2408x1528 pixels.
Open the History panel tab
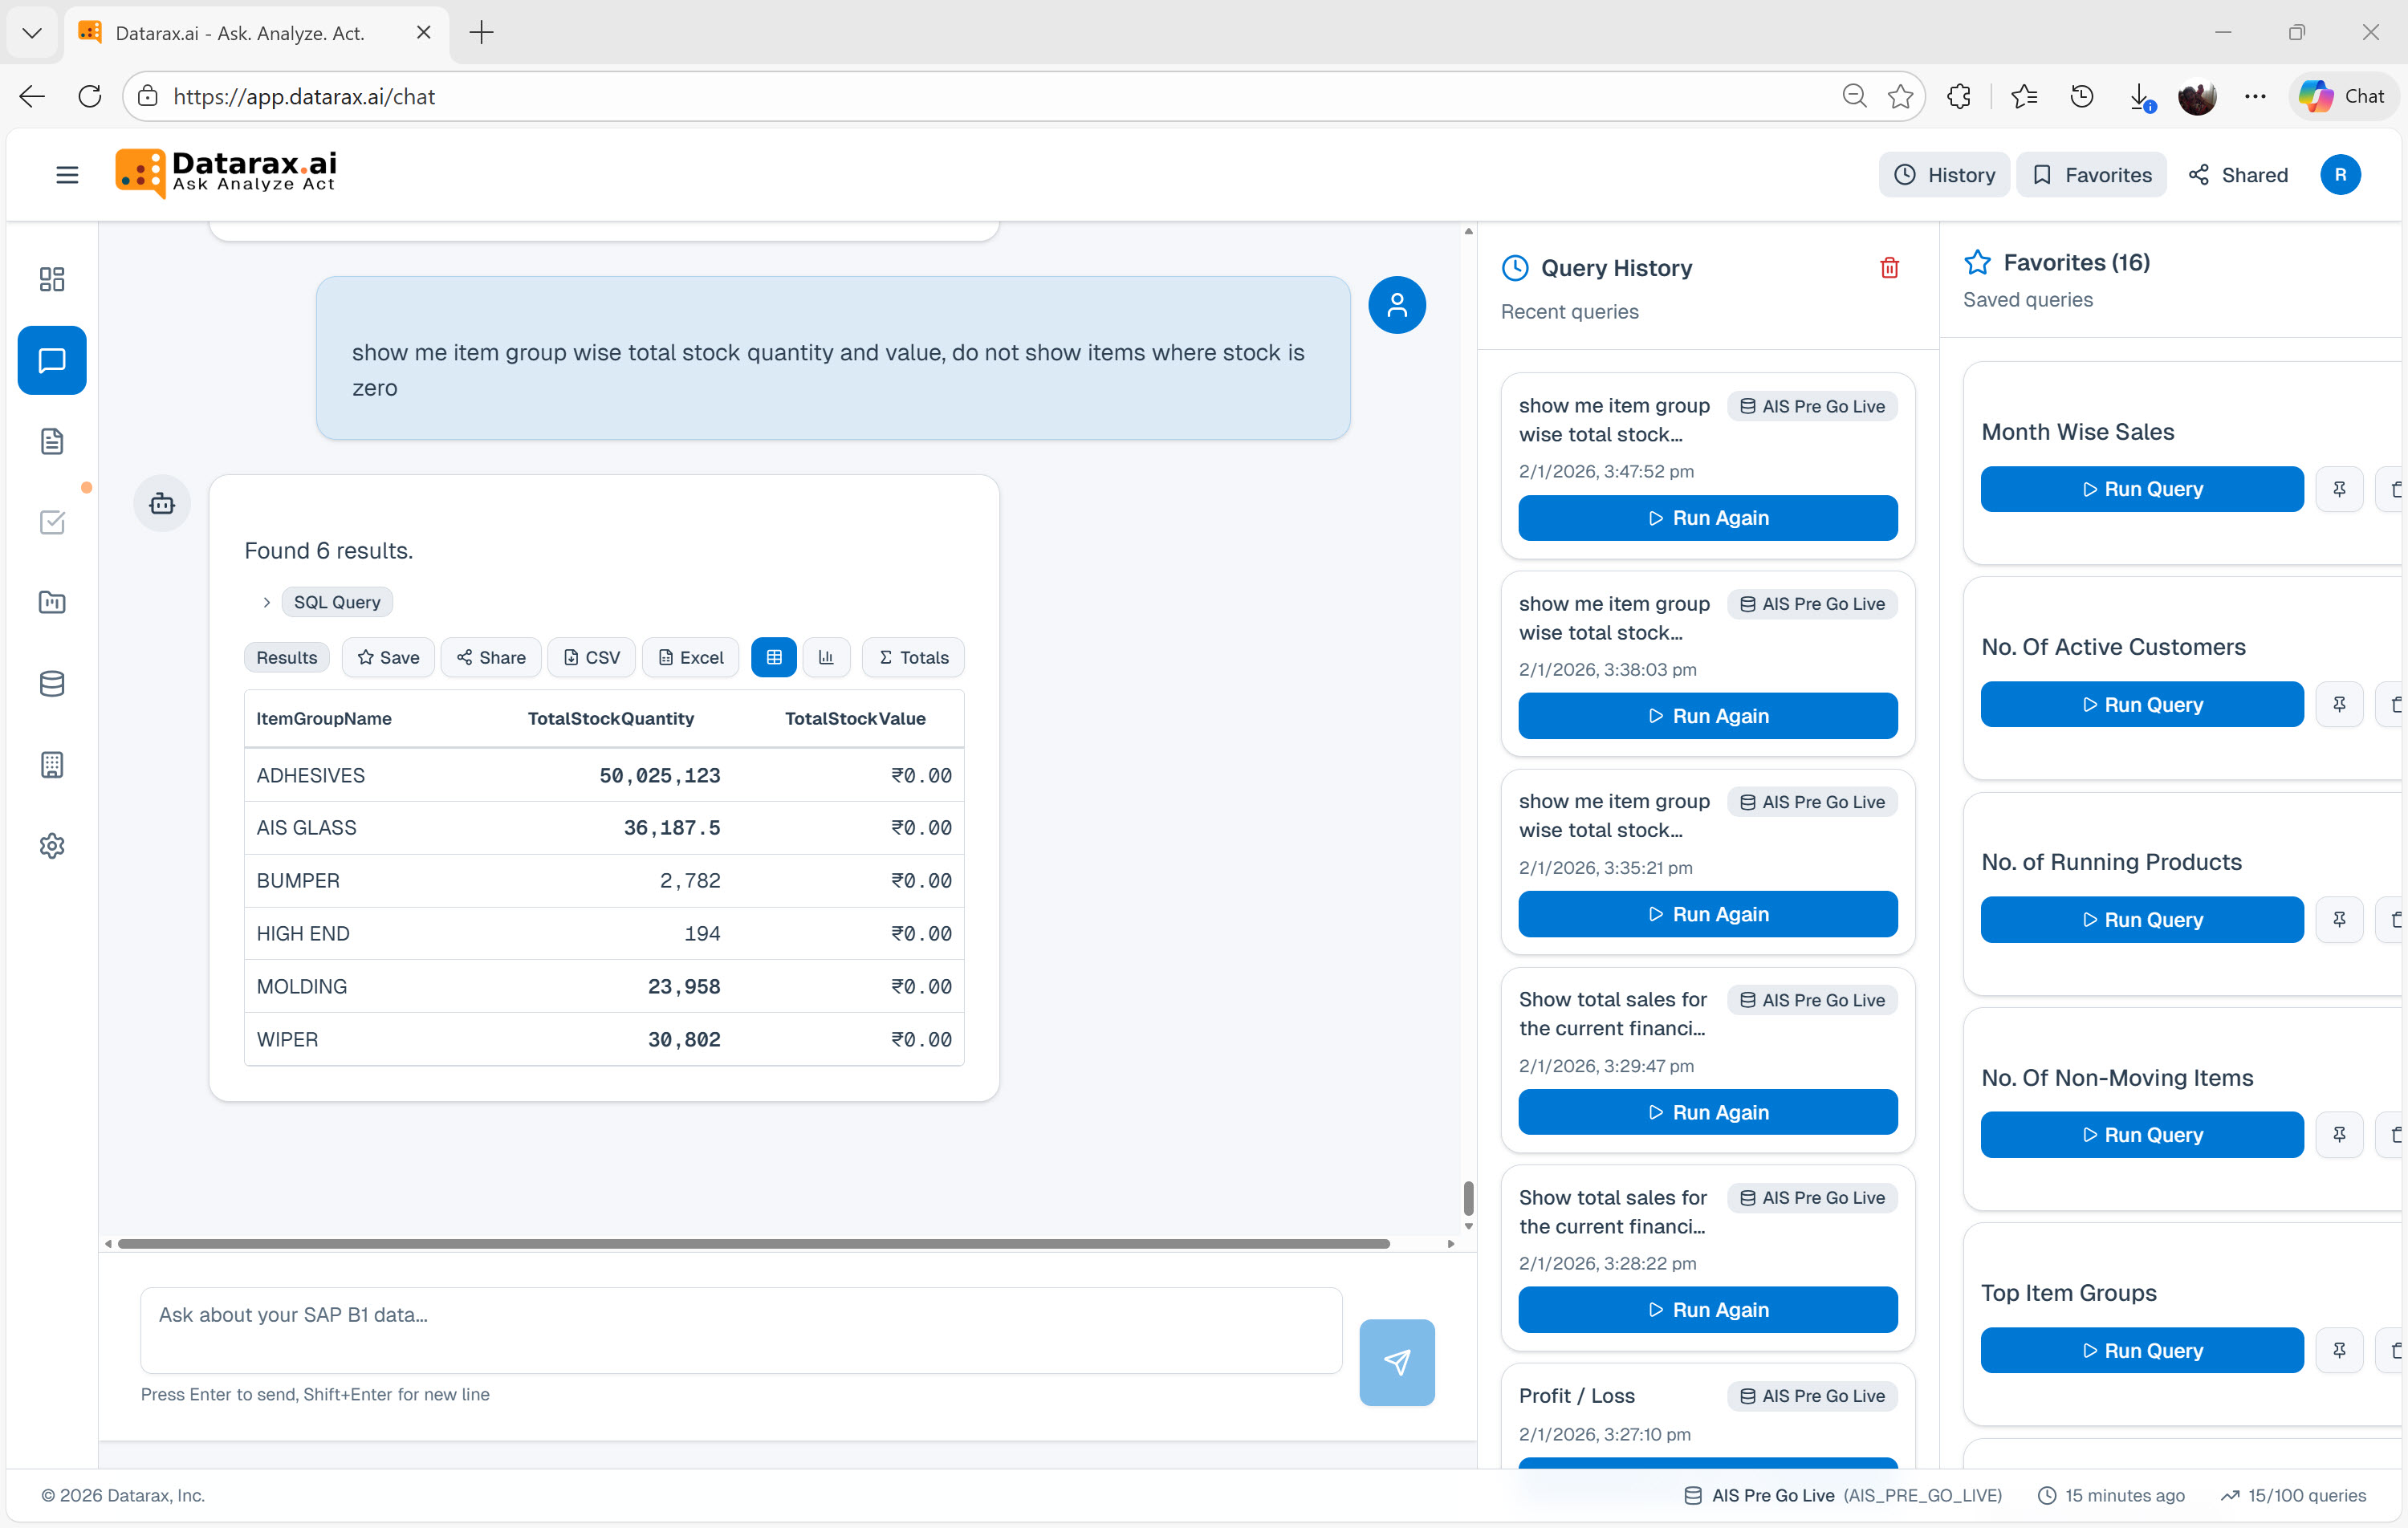tap(1943, 175)
